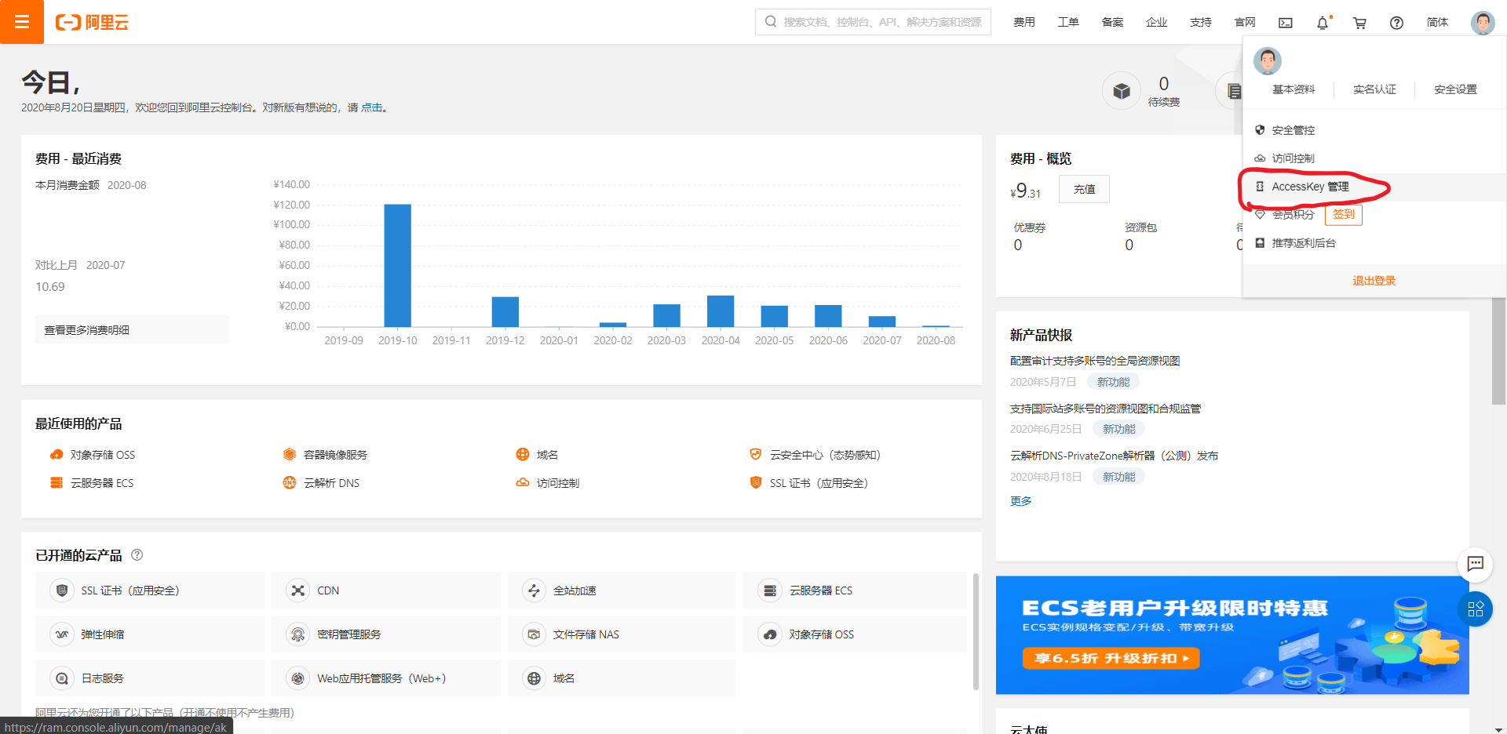
Task: Open the 企业 top menu
Action: pyautogui.click(x=1156, y=23)
